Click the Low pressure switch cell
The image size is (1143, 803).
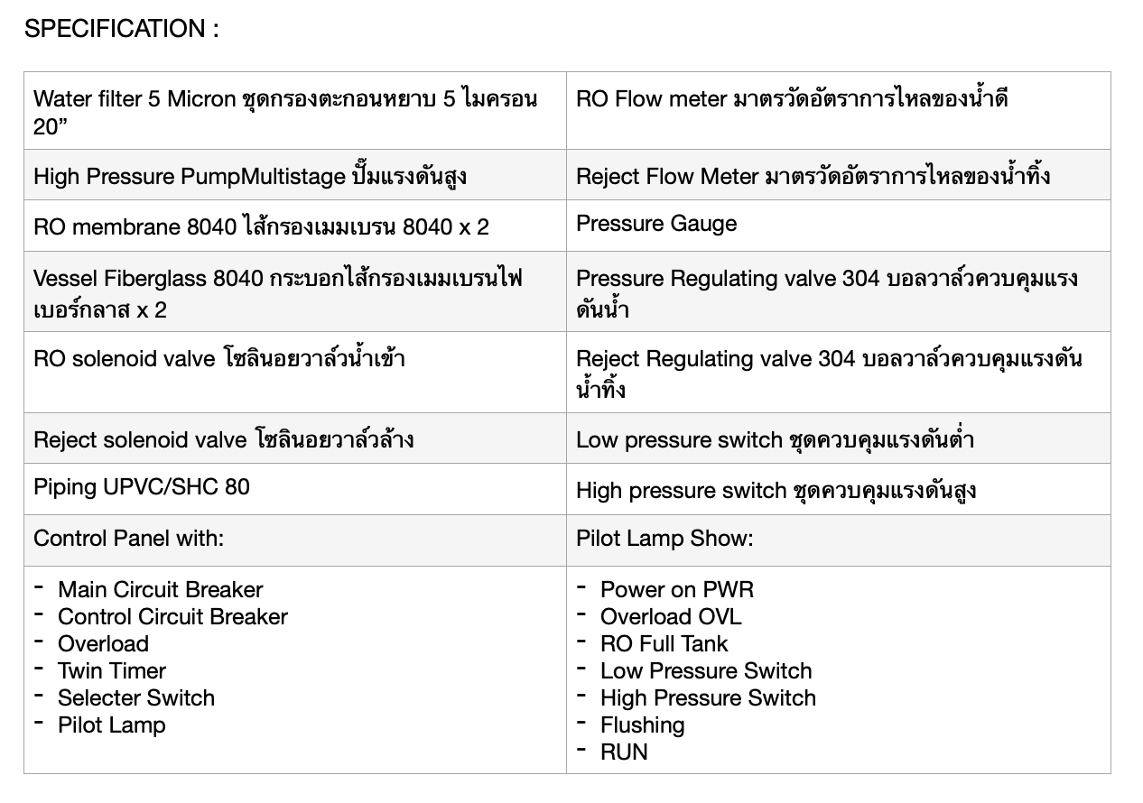tap(838, 438)
